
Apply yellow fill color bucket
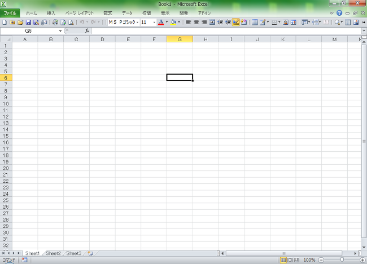click(173, 22)
